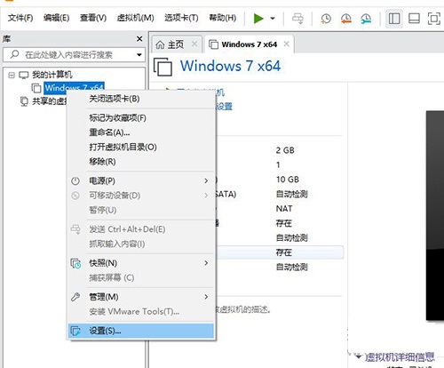444x368 pixels.
Task: Expand the 电源(P) submenu
Action: pos(141,180)
